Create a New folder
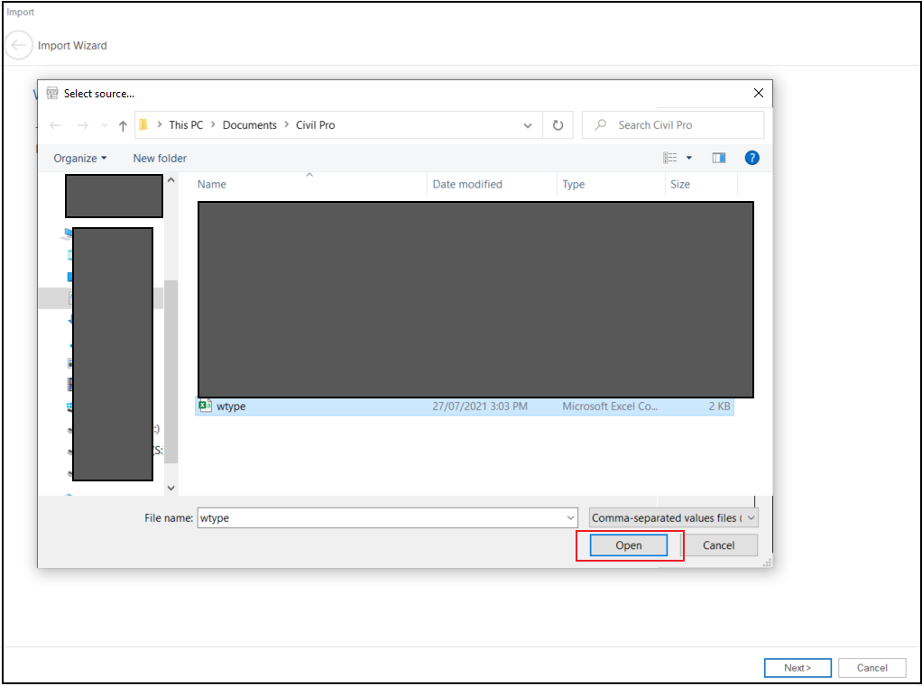 pos(160,159)
